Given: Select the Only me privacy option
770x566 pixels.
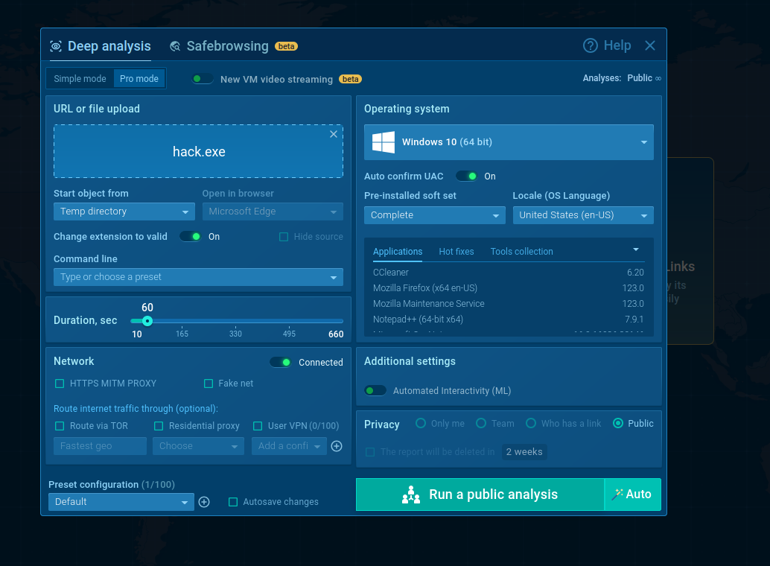Looking at the screenshot, I should point(421,424).
